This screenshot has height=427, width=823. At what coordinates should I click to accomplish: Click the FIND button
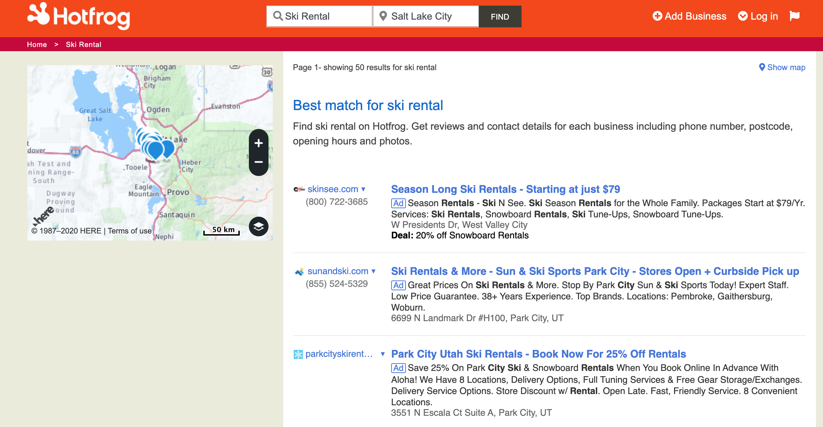point(499,16)
